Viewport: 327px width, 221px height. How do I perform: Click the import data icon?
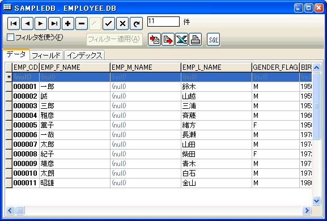154,40
